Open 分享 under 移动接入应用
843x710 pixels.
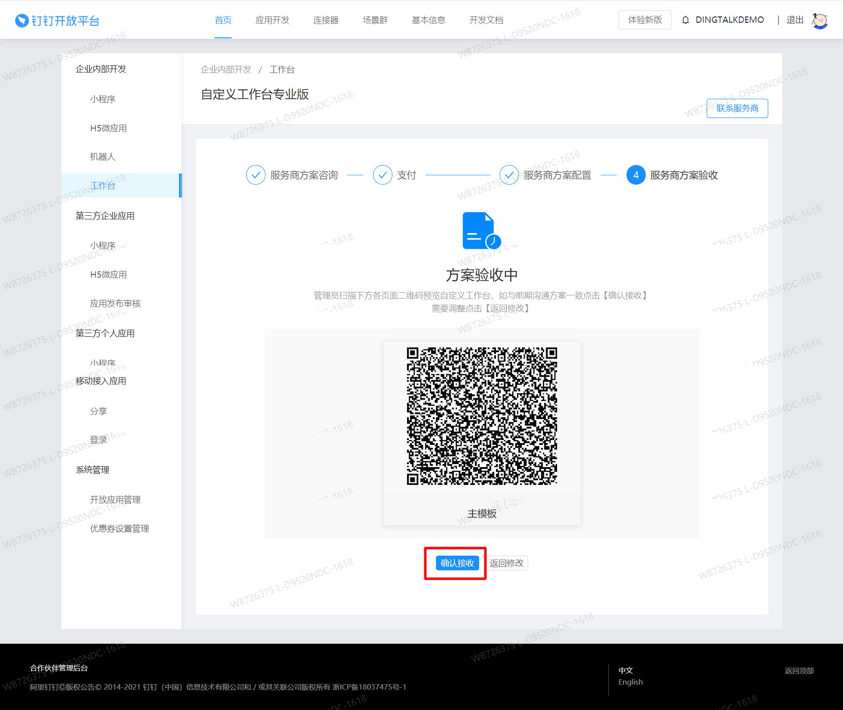[x=98, y=411]
